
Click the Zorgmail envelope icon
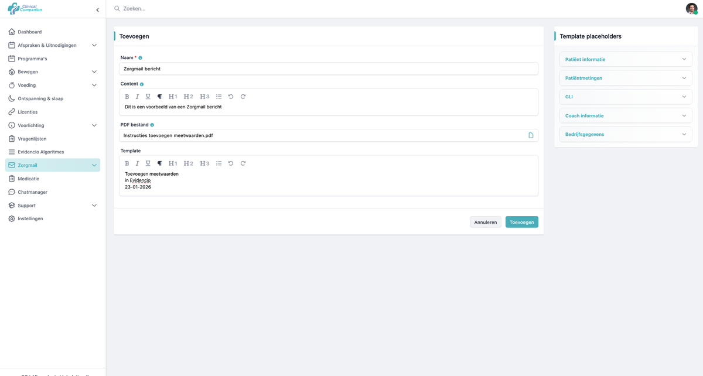[12, 165]
